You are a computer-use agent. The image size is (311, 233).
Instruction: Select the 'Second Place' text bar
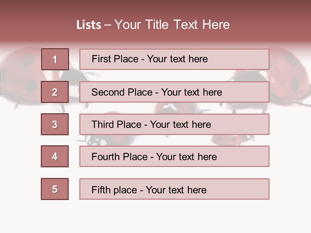[x=174, y=92]
